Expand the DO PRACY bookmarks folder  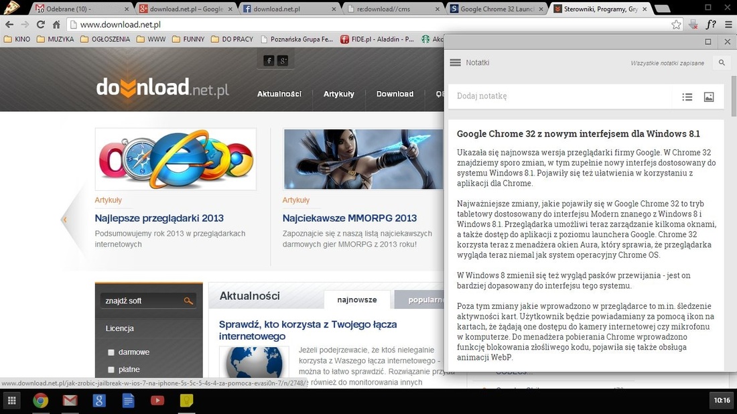pos(232,39)
